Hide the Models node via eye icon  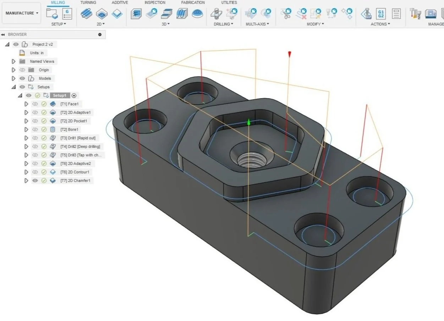coord(22,78)
